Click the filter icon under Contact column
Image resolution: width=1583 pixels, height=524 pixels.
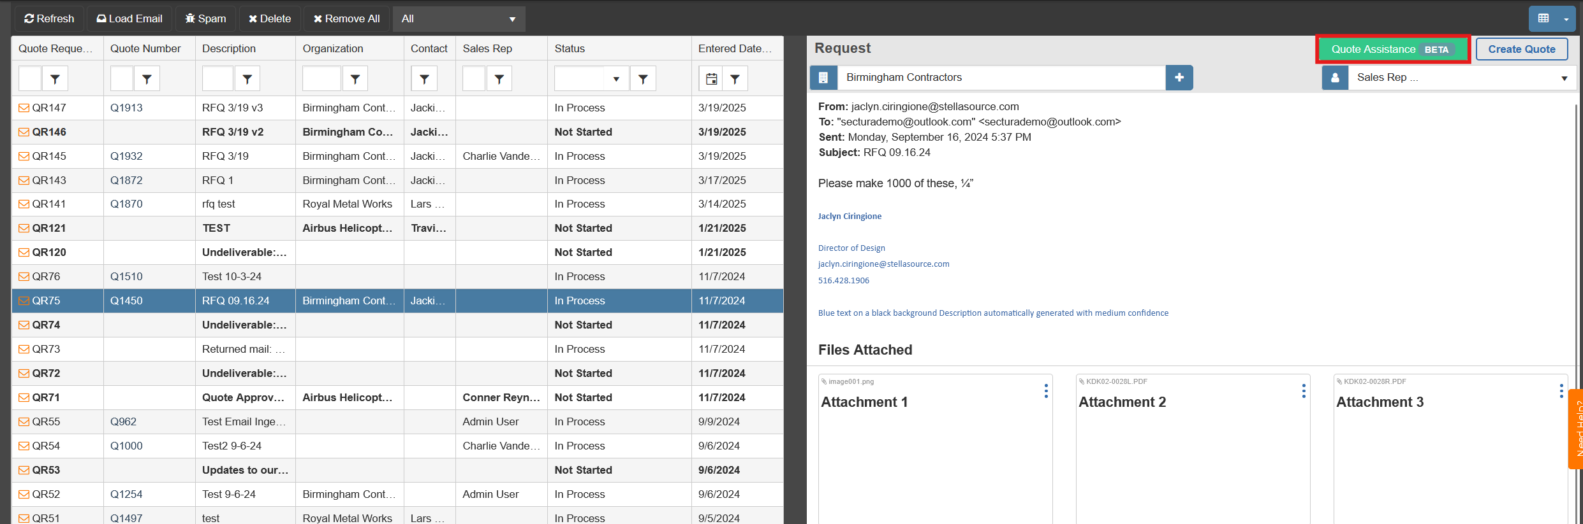[x=424, y=79]
